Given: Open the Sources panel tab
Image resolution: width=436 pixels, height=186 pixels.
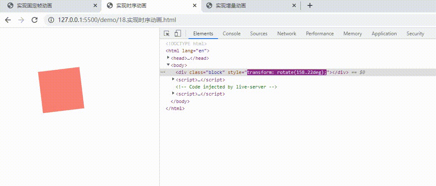Looking at the screenshot, I should (259, 34).
